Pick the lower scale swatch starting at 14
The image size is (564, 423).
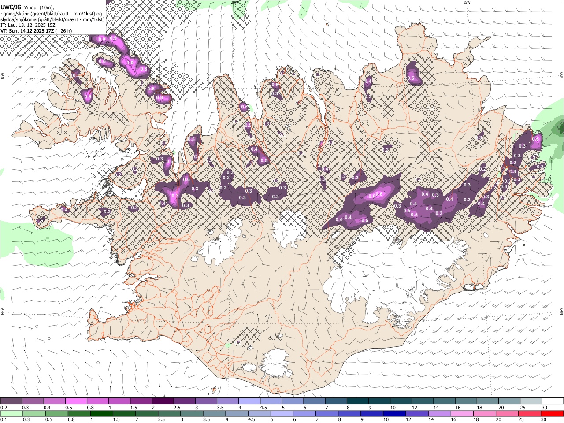[x=439, y=414]
